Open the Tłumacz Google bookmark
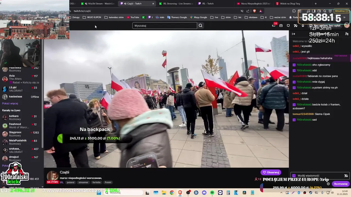 coord(177,17)
